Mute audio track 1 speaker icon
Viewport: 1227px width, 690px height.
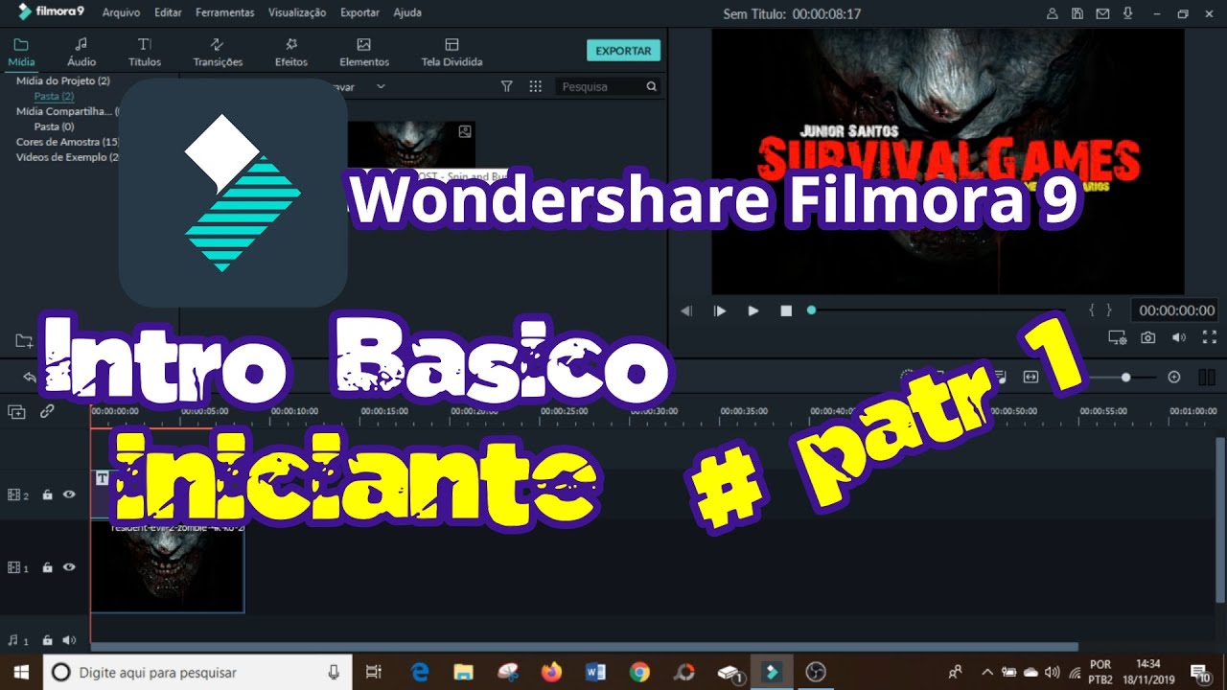tap(68, 640)
